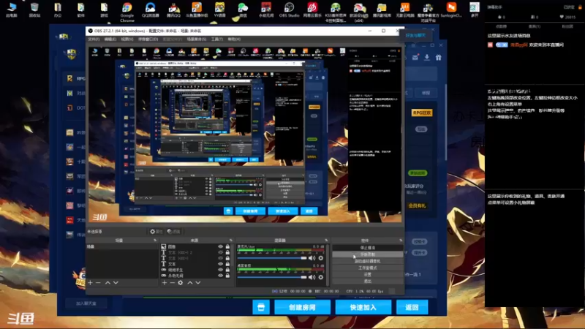Open QQ浏览器 desktop icon
585x329 pixels.
click(151, 10)
